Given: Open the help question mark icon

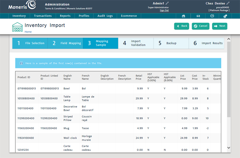Looking at the screenshot, I should (212, 16).
